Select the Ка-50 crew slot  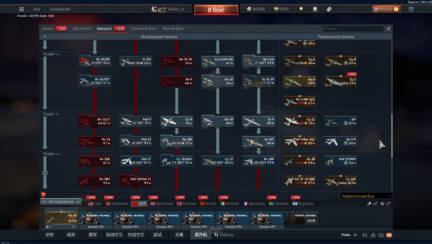[x=61, y=218]
